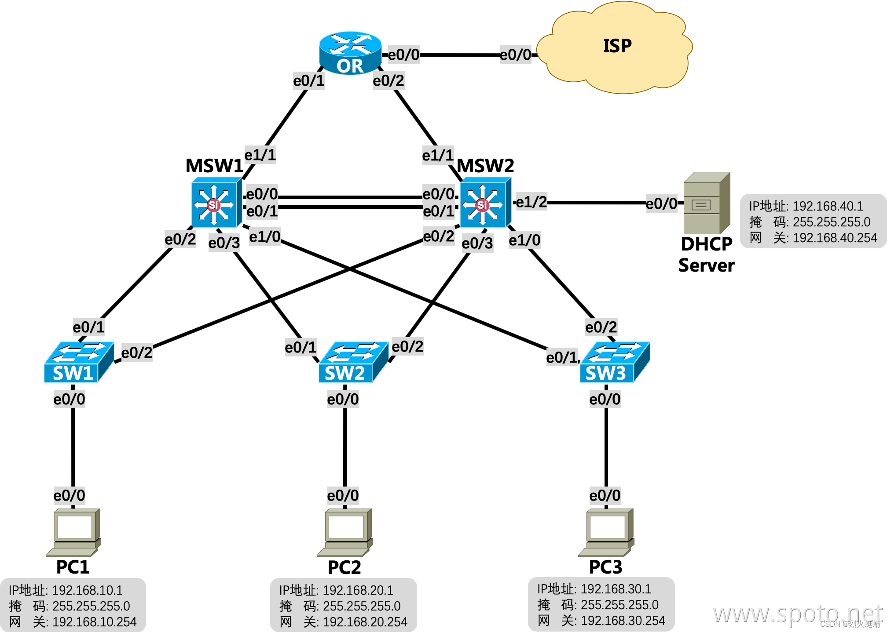Select PC1 endpoint node

(69, 534)
